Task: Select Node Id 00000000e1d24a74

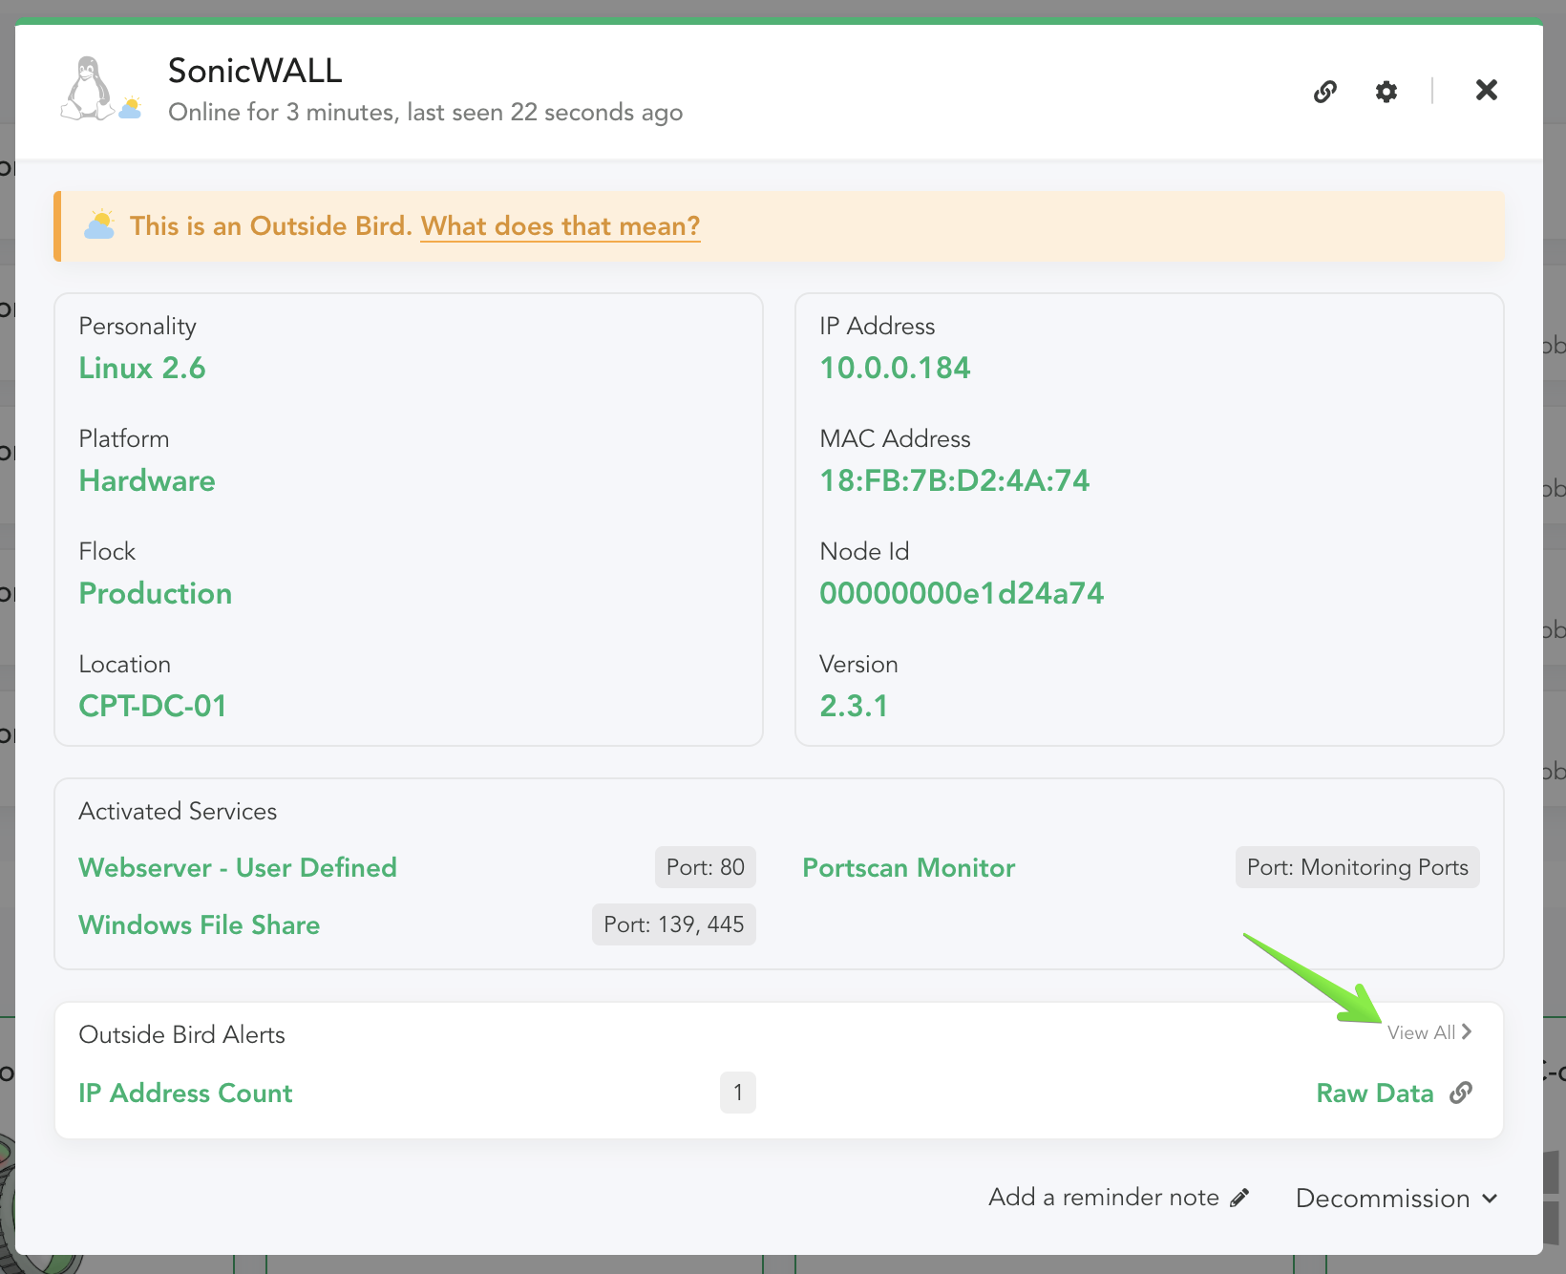Action: coord(962,593)
